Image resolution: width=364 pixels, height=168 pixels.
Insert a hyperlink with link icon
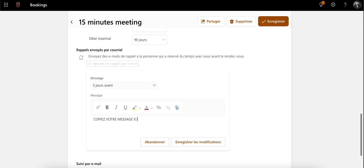[159, 108]
